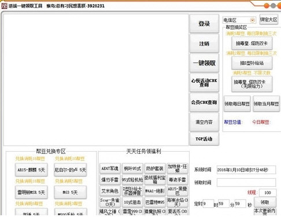
Task: Open 会员CDK查询
Action: coord(204,102)
